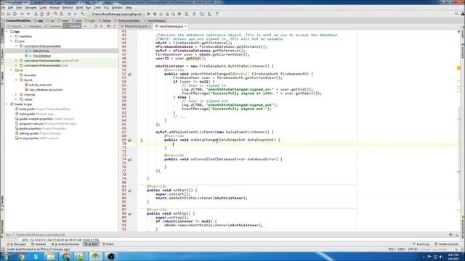Image resolution: width=465 pixels, height=261 pixels.
Task: Click the Search Everywhere magnifier icon
Action: 456,14
